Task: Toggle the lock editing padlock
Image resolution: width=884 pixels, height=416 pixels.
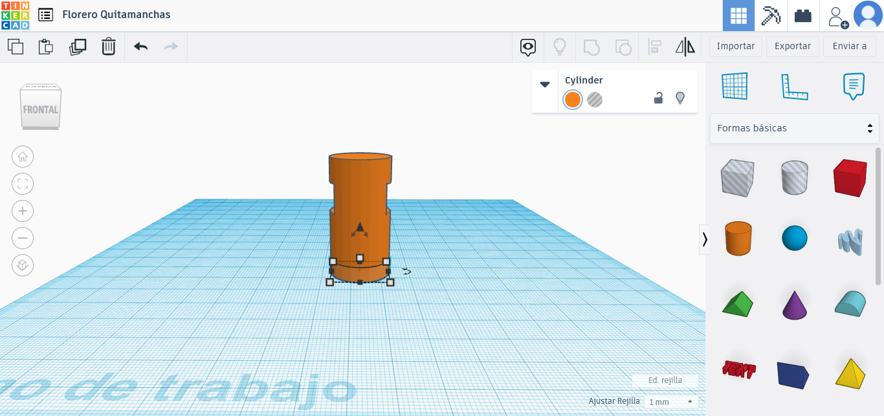Action: (658, 98)
